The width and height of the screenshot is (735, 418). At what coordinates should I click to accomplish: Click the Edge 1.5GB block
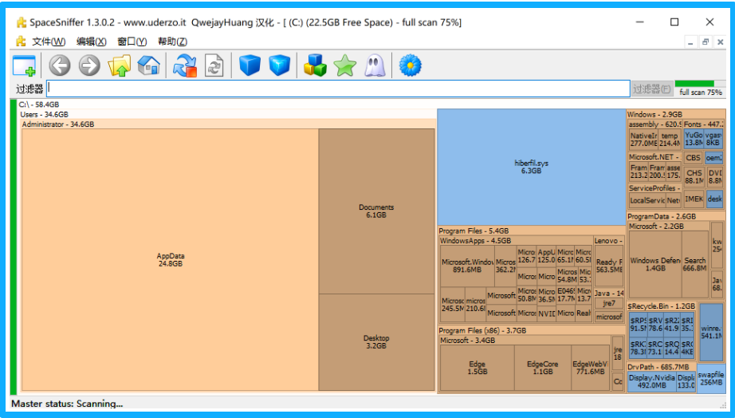[478, 367]
